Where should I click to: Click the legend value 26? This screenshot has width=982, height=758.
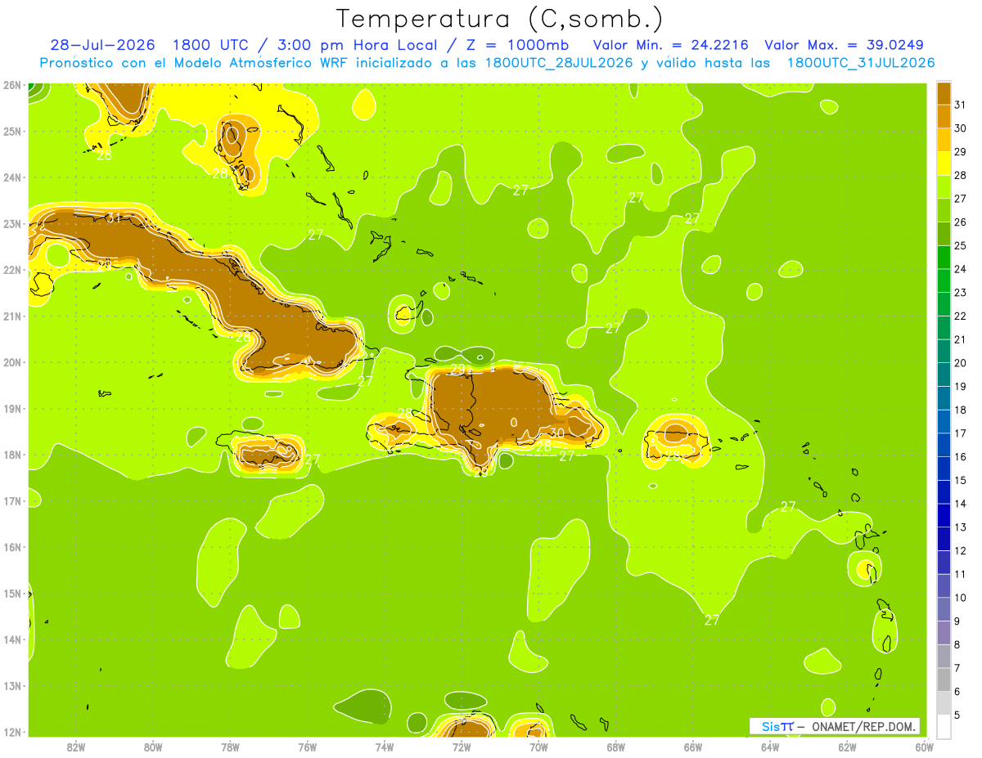[x=961, y=222]
